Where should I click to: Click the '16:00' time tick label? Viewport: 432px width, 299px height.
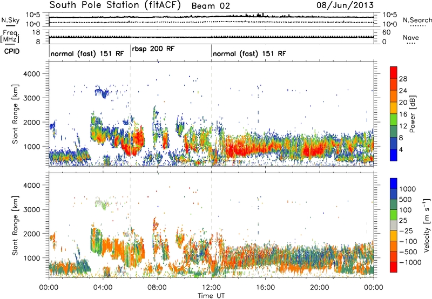(265, 288)
